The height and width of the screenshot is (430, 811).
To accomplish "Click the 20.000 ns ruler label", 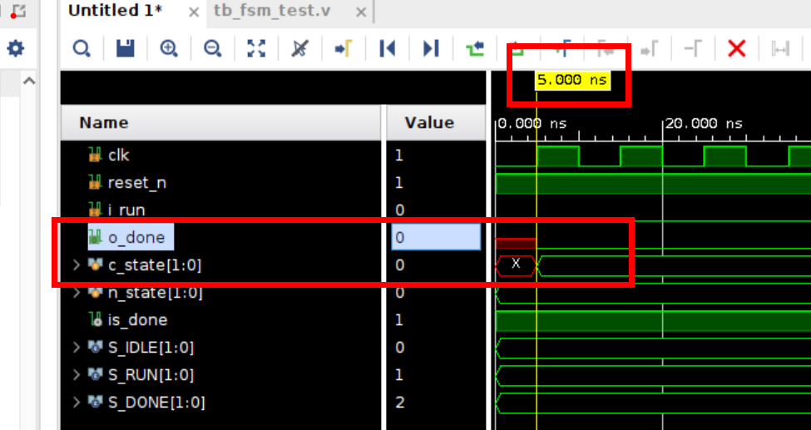I will tap(704, 124).
